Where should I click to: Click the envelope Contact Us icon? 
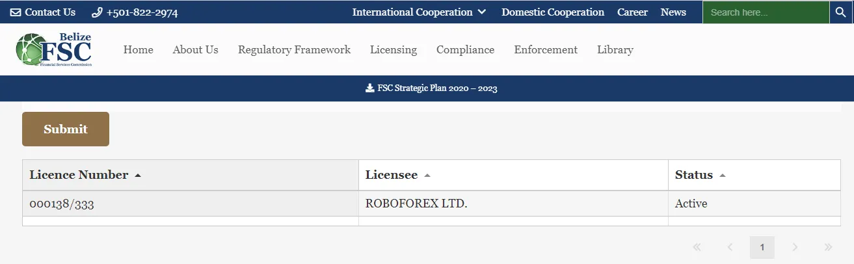[x=16, y=12]
